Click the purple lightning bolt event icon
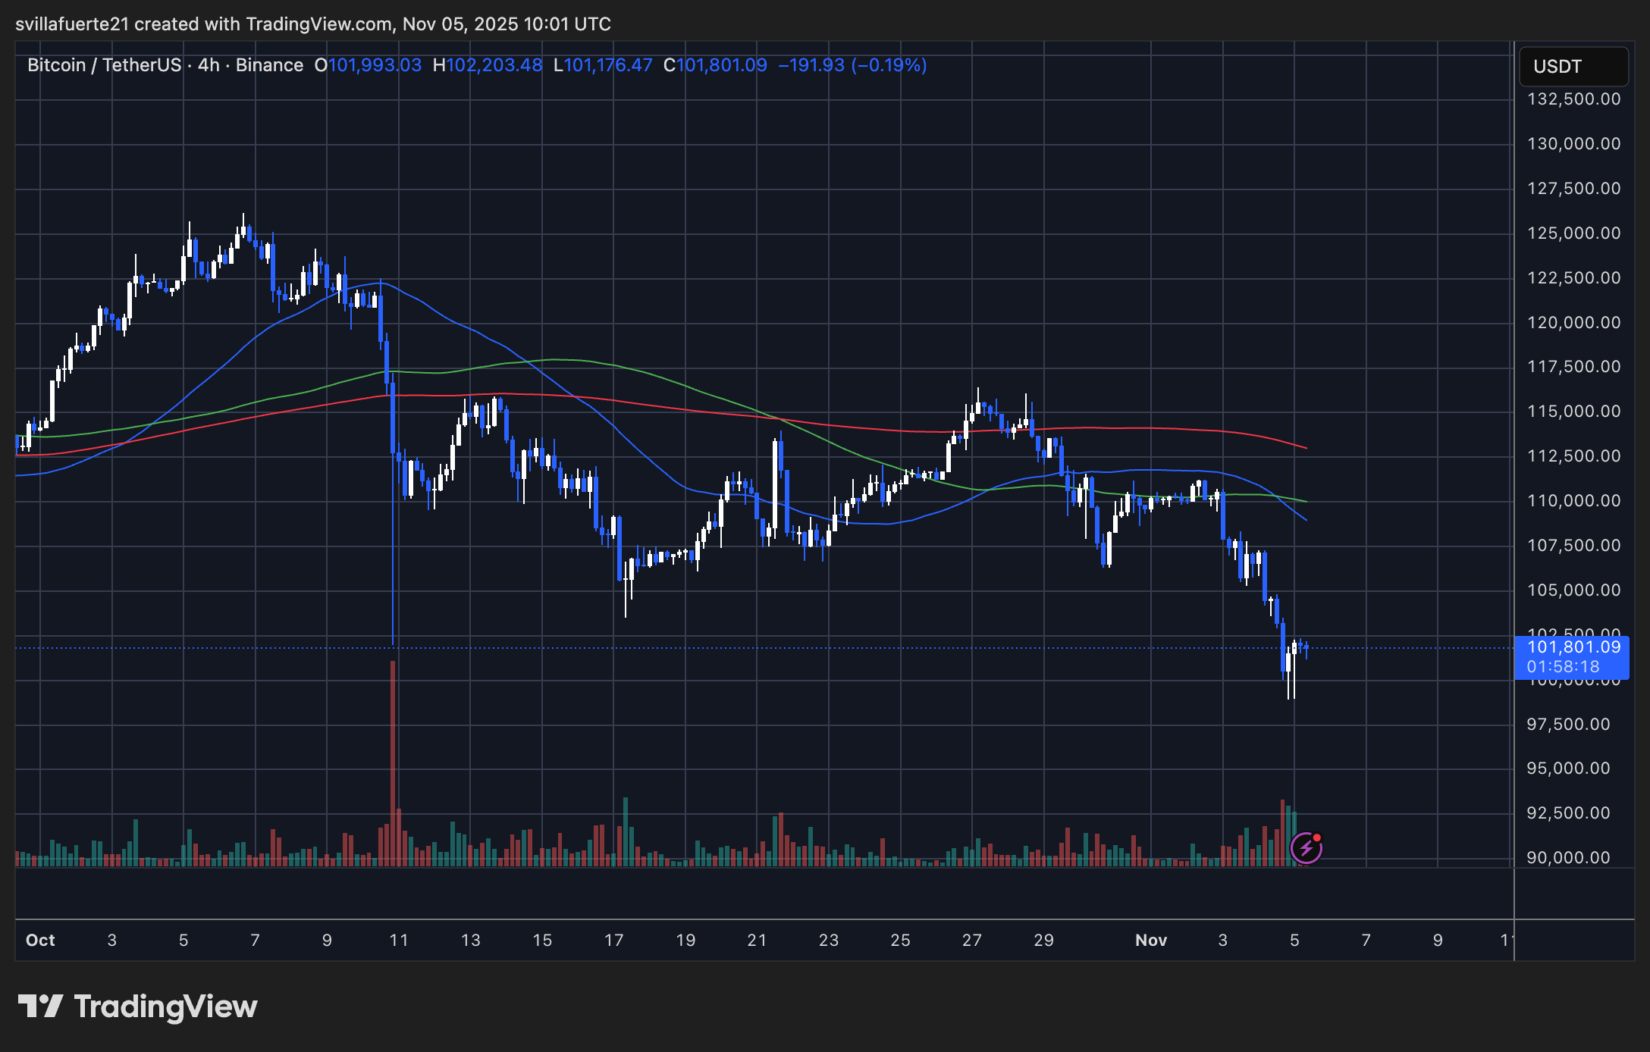 (1306, 847)
